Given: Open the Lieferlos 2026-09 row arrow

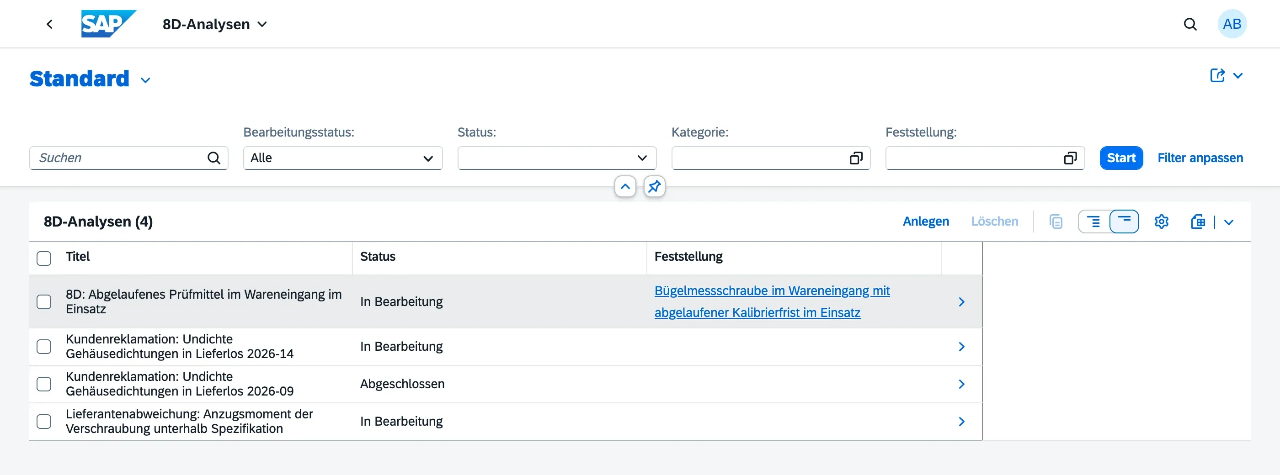Looking at the screenshot, I should pos(961,384).
